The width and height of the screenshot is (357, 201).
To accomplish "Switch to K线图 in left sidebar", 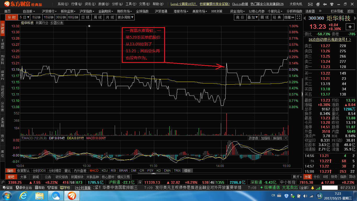I will pos(3,44).
